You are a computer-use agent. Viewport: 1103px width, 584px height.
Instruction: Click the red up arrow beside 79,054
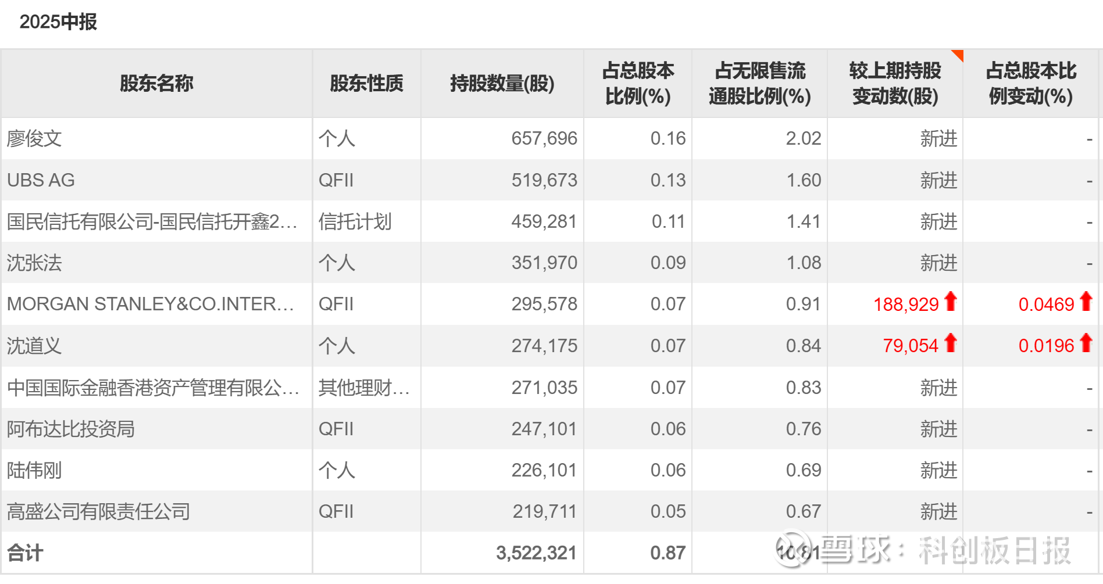951,343
